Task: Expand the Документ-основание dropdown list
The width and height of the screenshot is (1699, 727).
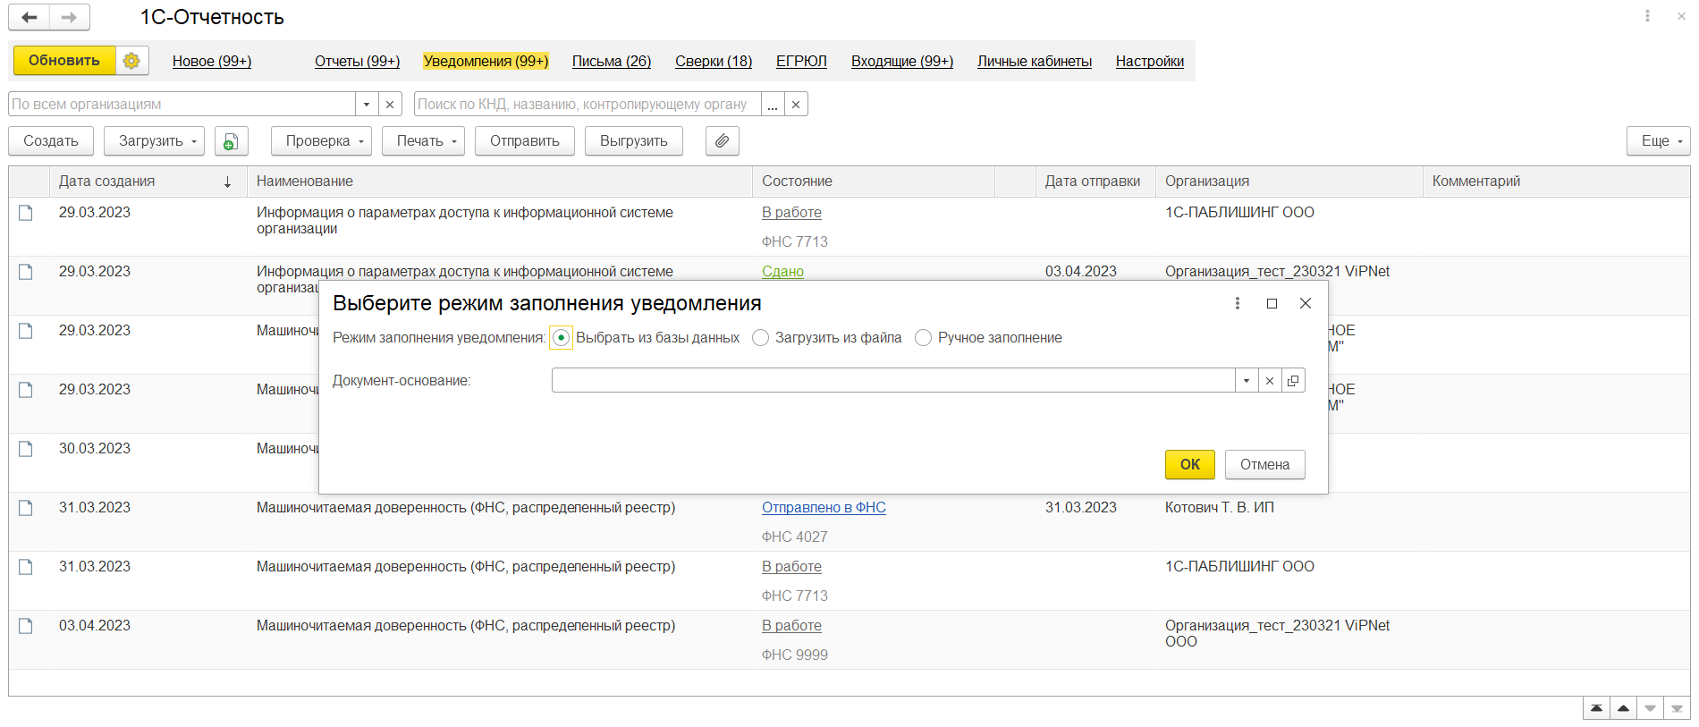Action: coord(1247,381)
